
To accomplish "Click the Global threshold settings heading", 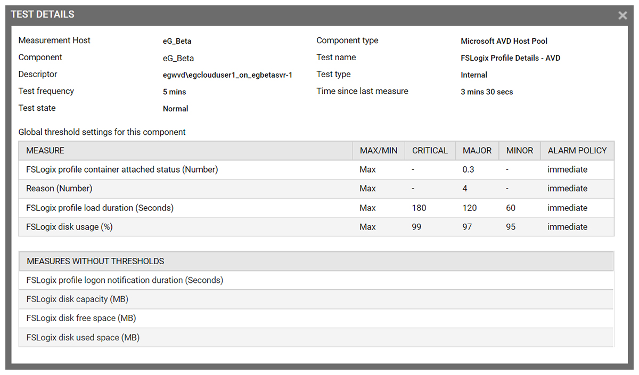I will pos(102,132).
